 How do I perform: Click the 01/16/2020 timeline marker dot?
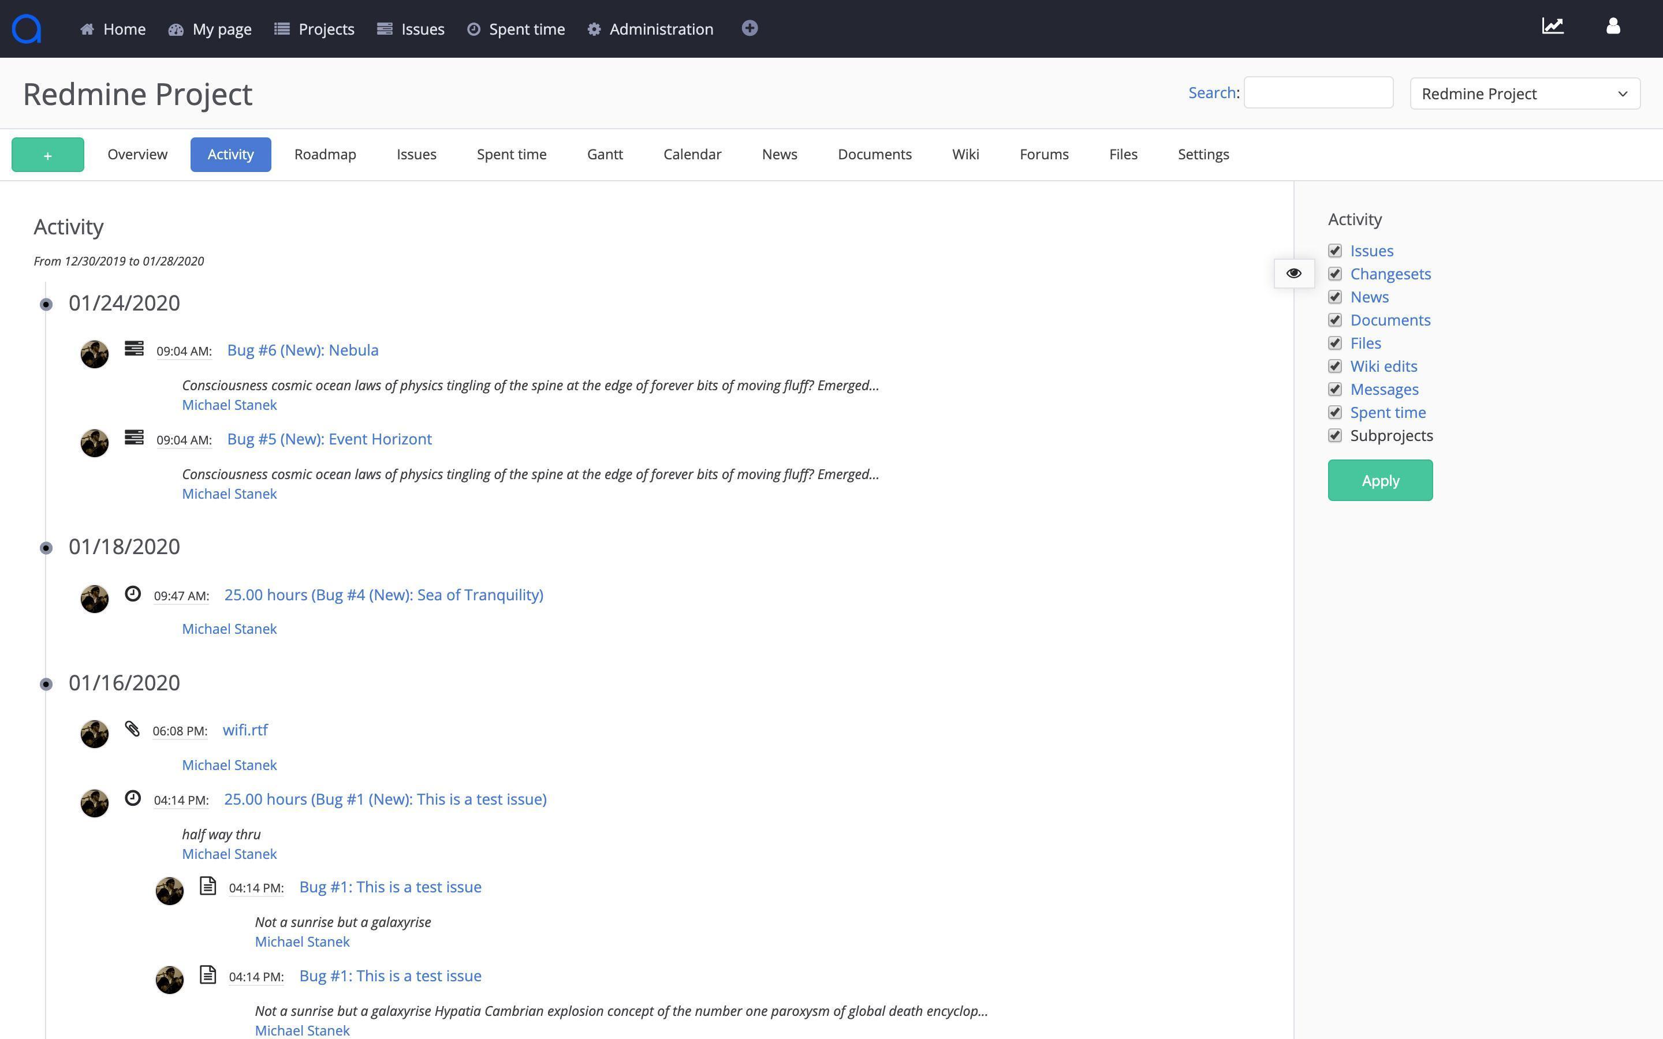(46, 684)
